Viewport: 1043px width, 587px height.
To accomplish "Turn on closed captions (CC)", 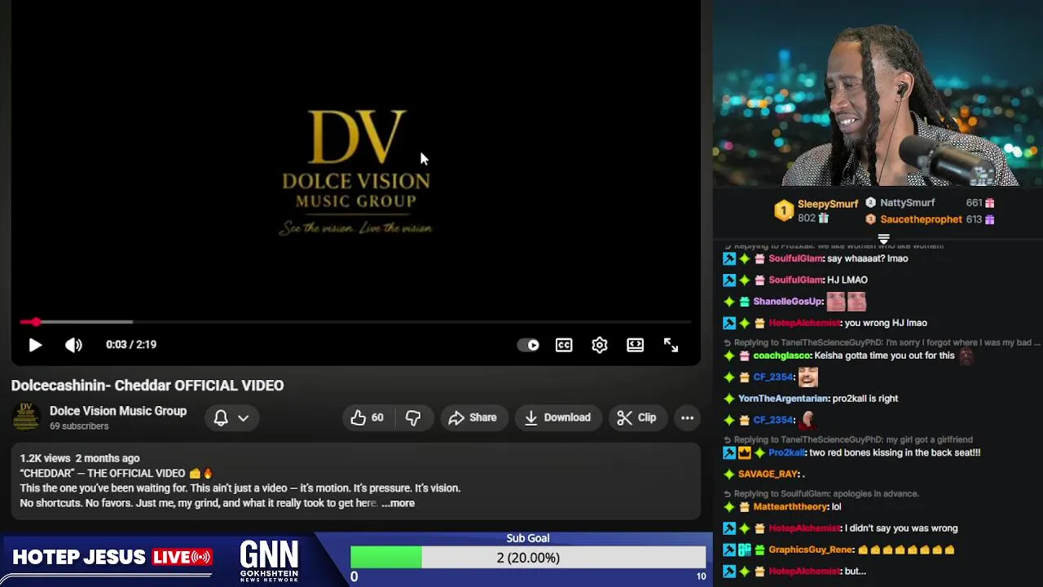I will click(564, 345).
